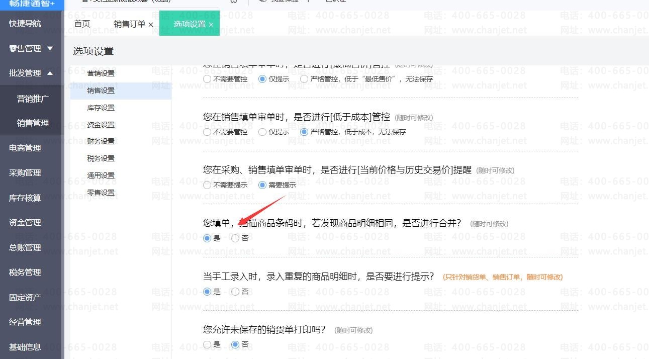This screenshot has width=649, height=359.
Task: Open 库存设置 in settings list
Action: (101, 108)
